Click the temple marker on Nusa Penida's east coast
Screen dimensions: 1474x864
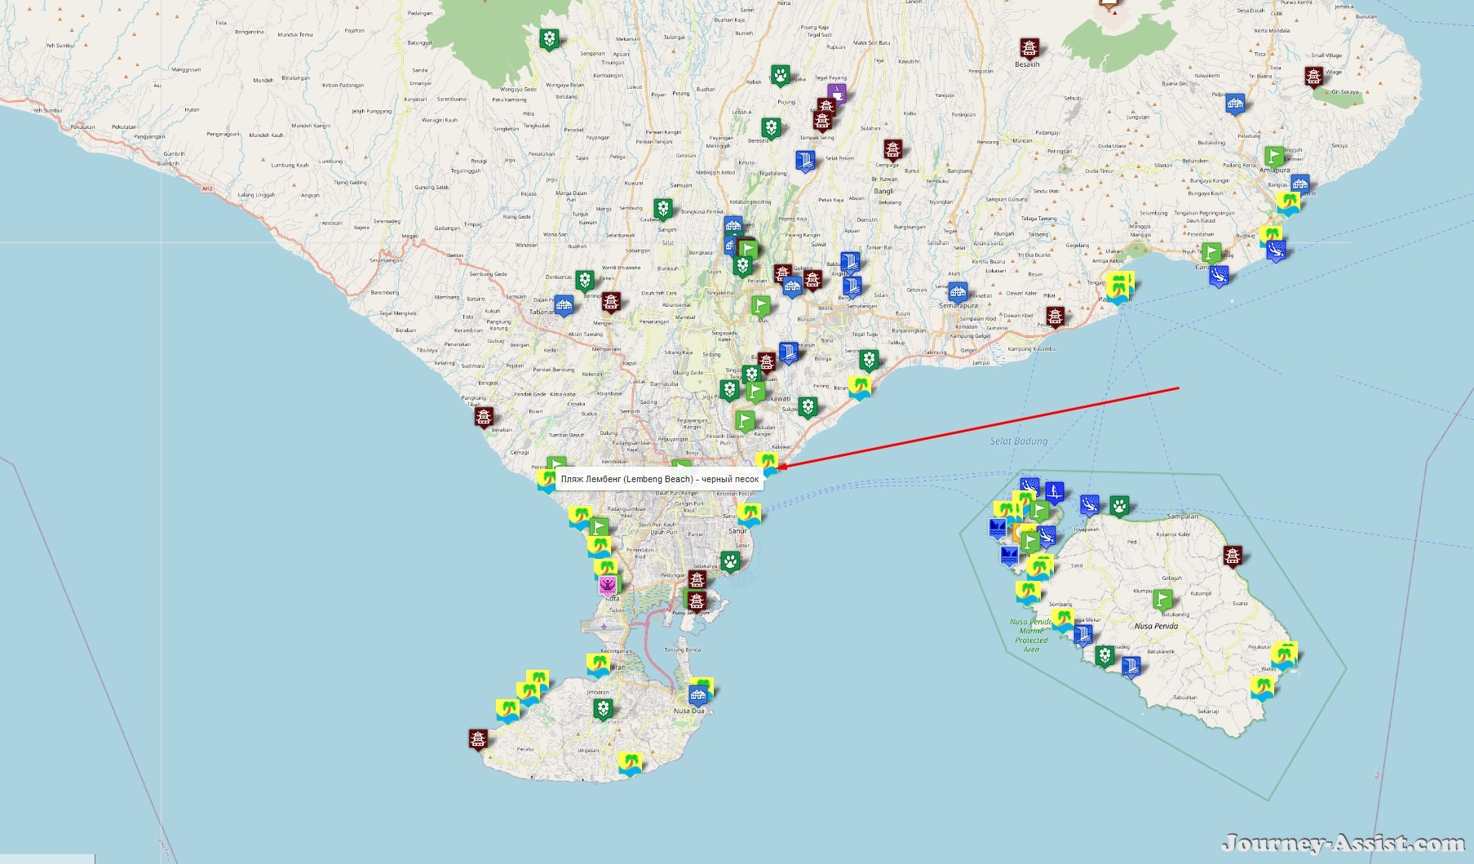pyautogui.click(x=1233, y=556)
